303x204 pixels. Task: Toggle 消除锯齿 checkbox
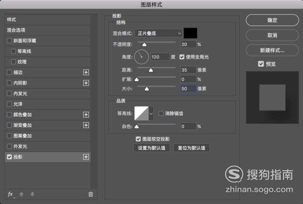(161, 114)
